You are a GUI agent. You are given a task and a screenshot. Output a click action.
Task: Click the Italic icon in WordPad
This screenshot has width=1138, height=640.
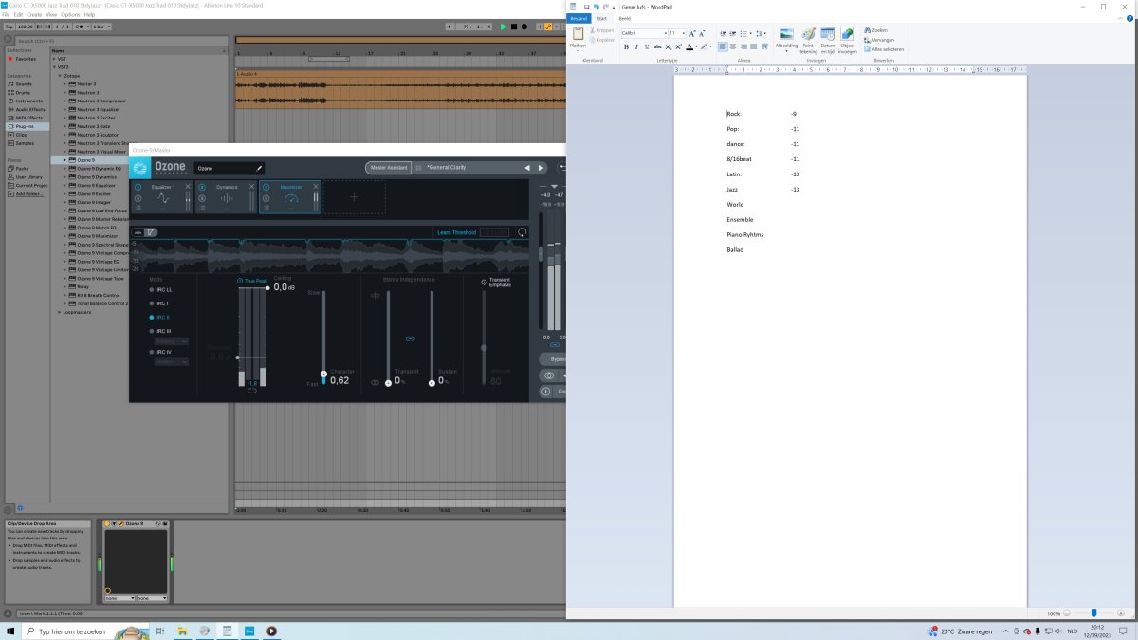pyautogui.click(x=636, y=46)
